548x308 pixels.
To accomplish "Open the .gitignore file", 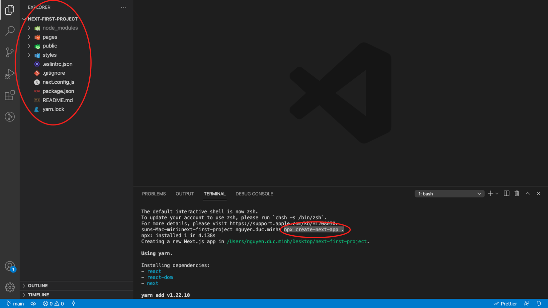I will pos(54,73).
